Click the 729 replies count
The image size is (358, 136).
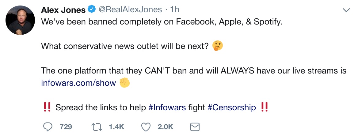pyautogui.click(x=66, y=127)
